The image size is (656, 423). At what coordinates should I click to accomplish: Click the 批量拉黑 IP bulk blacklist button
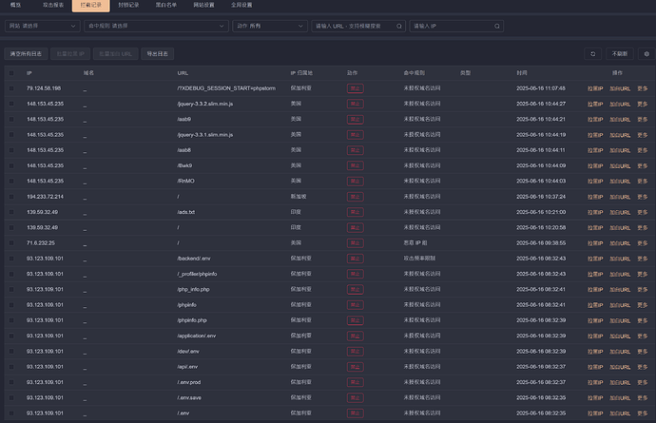tap(70, 54)
